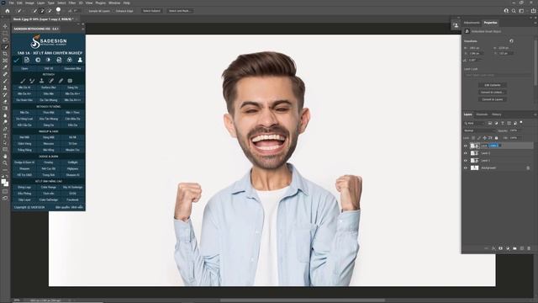
Task: Open the Layers panel flyout menu
Action: pos(535,114)
